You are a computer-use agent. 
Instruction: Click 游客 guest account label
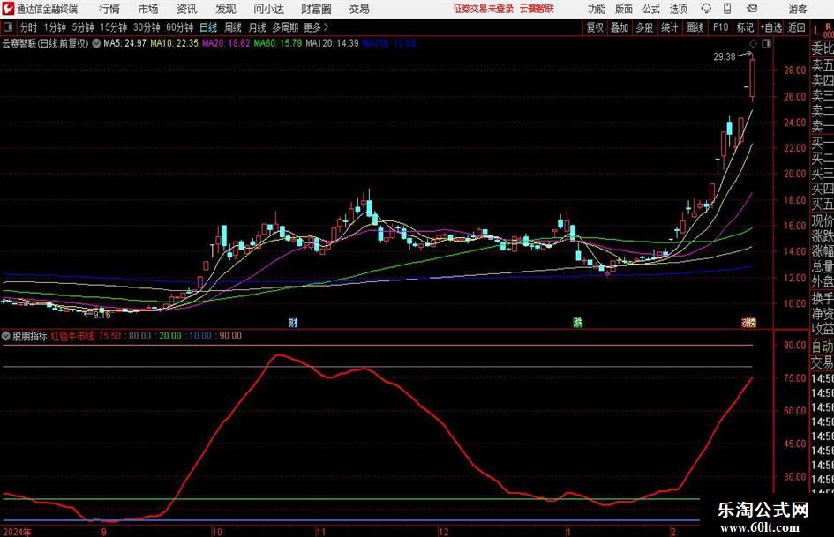(798, 9)
